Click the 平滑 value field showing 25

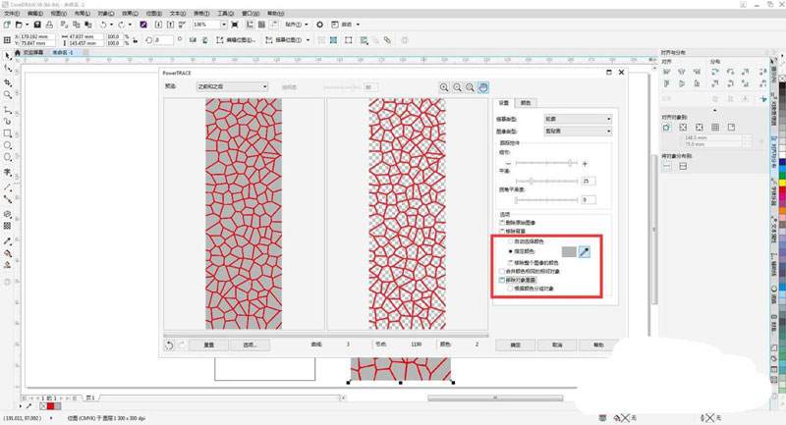589,182
